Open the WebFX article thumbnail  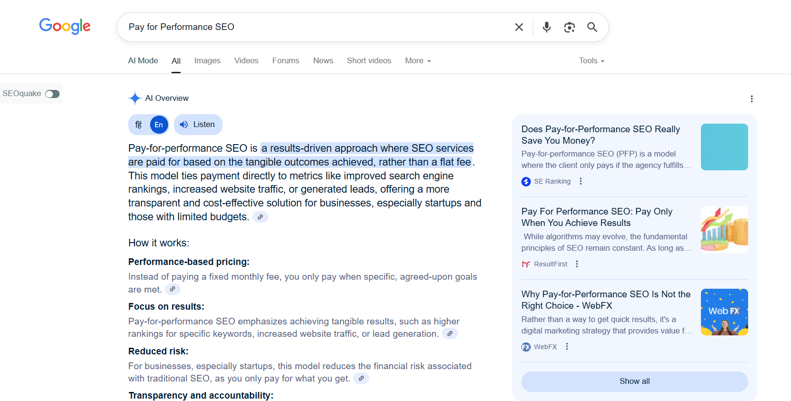pyautogui.click(x=724, y=312)
